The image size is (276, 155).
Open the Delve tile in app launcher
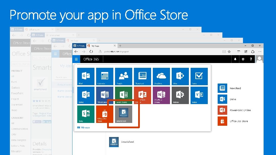pos(86,95)
